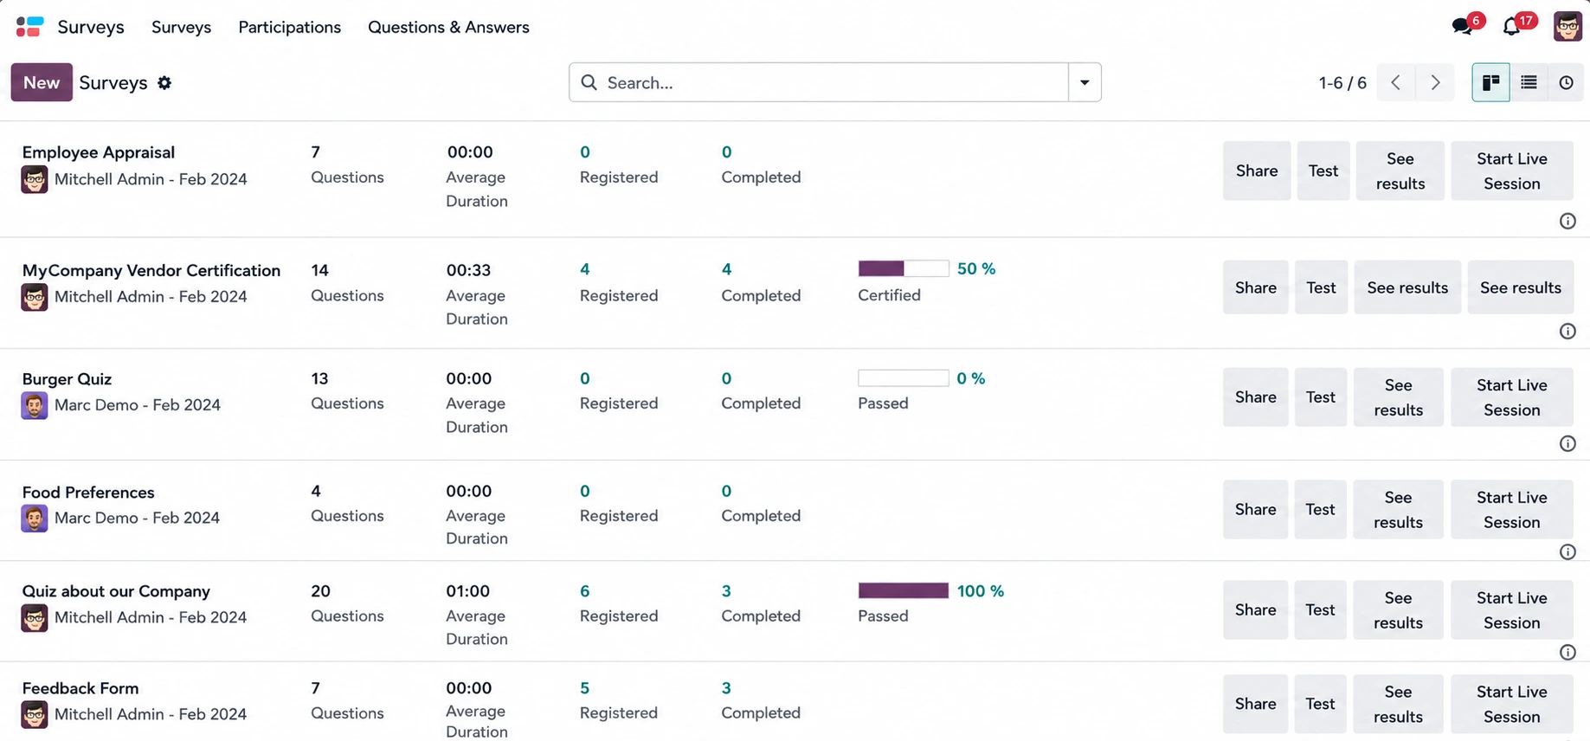The width and height of the screenshot is (1590, 741).
Task: Click Mitchell Admin avatar on Employee Appraisal
Action: click(35, 180)
